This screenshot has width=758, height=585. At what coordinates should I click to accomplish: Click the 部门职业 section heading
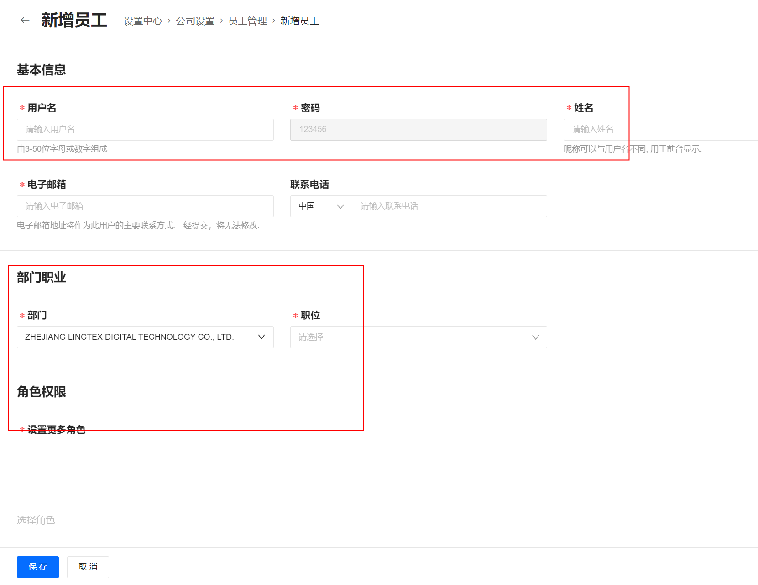coord(42,277)
